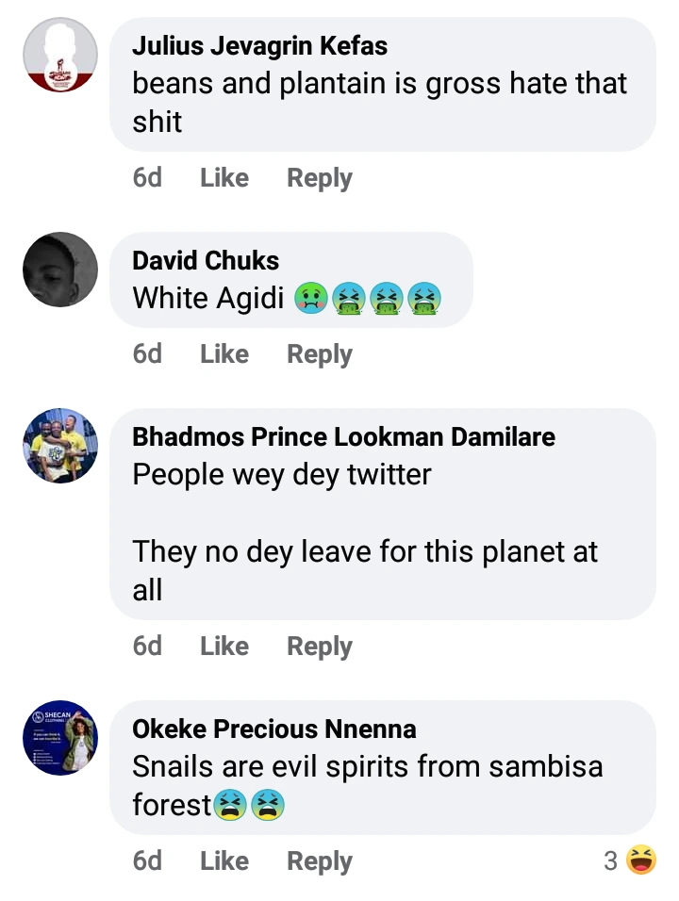Like David Chuks' White Agidi comment

click(x=224, y=354)
